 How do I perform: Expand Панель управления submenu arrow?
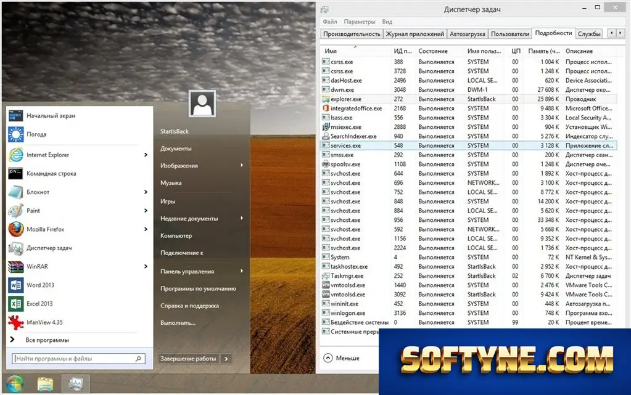coord(242,271)
